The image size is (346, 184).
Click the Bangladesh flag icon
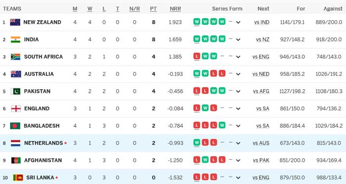pyautogui.click(x=15, y=126)
